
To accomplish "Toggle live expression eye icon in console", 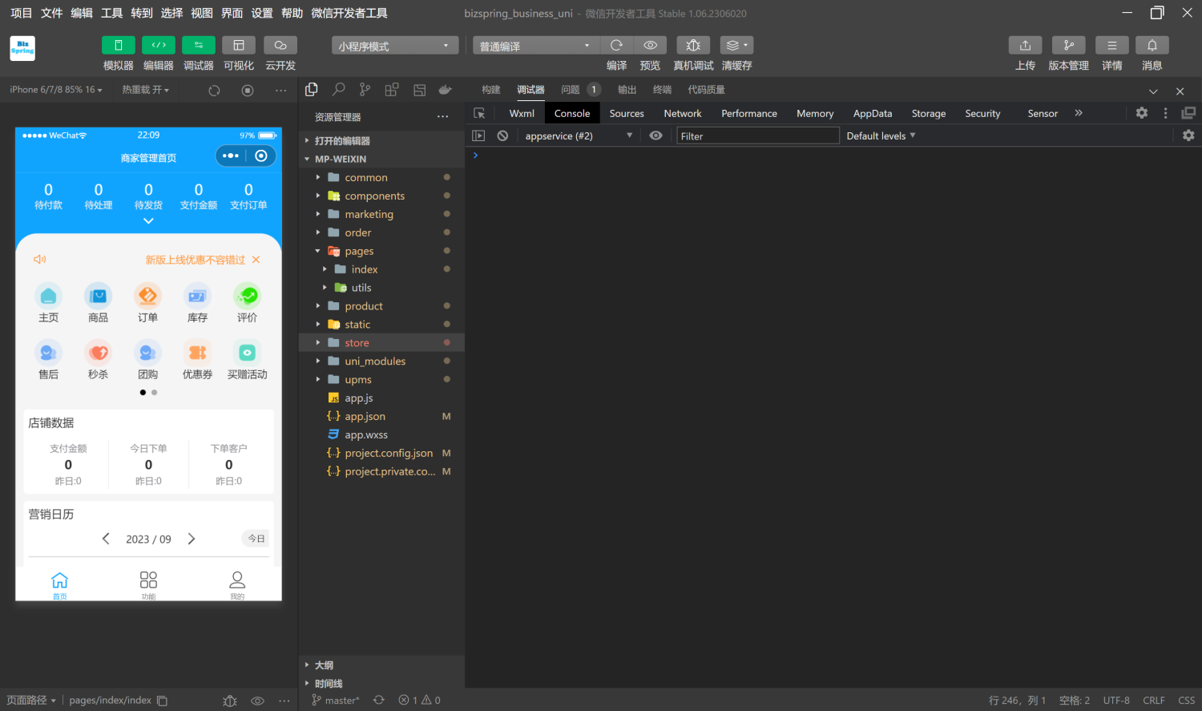I will point(655,135).
